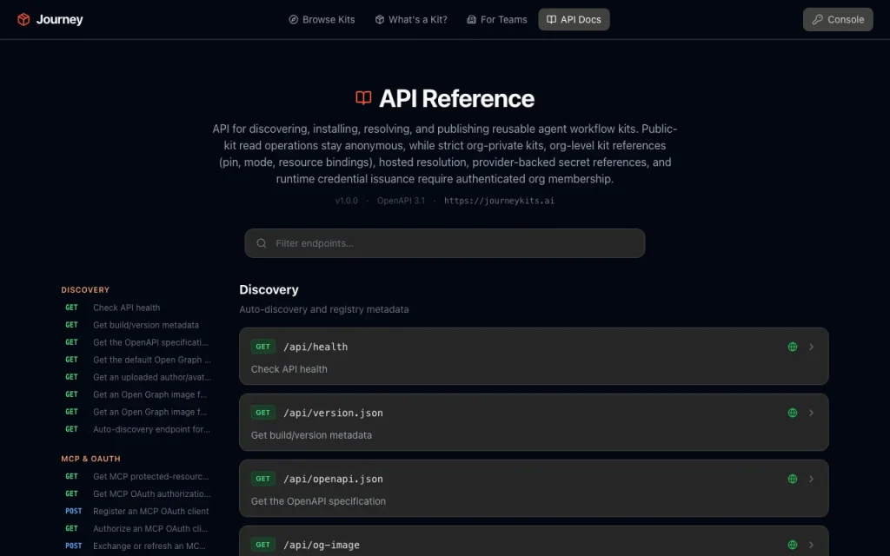Viewport: 890px width, 556px height.
Task: Click the POST badge beside Register an MCP OAuth
Action: tap(73, 511)
